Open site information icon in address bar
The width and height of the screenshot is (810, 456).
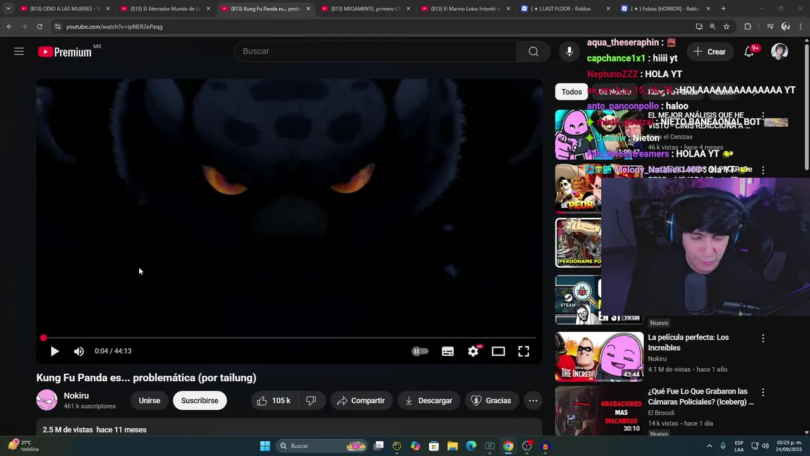pos(58,27)
